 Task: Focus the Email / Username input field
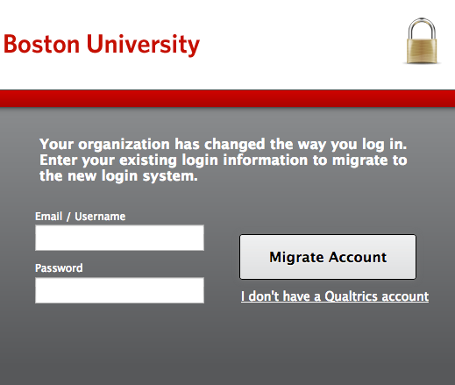tap(119, 238)
